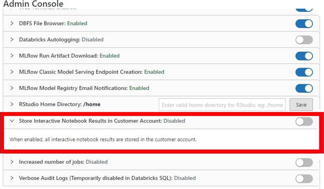Screen dimensions: 324x189
Task: Turn off MLflow Classic Model Serving toggle
Action: [304, 72]
